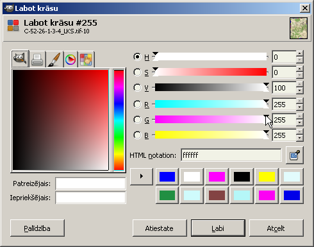
Task: Select the V value radio button
Action: pos(137,88)
